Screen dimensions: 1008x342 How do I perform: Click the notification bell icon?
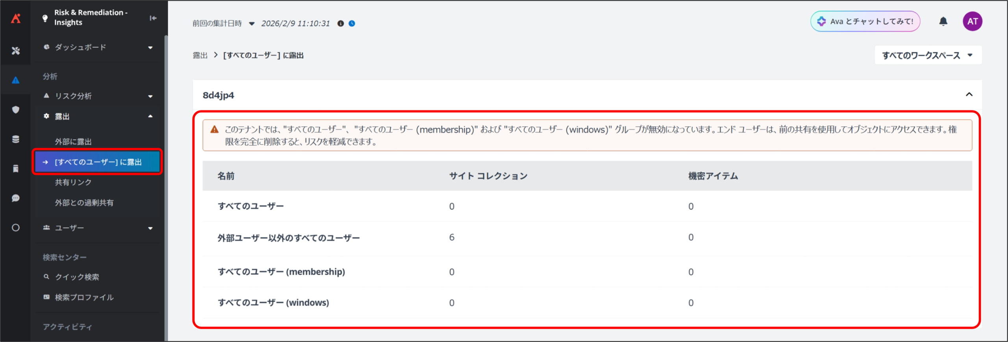(943, 22)
